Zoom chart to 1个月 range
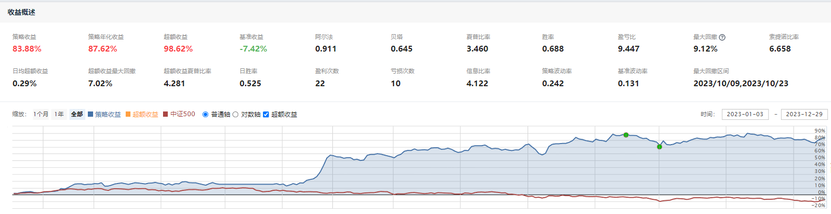Viewport: 831px width, 214px height. 41,114
